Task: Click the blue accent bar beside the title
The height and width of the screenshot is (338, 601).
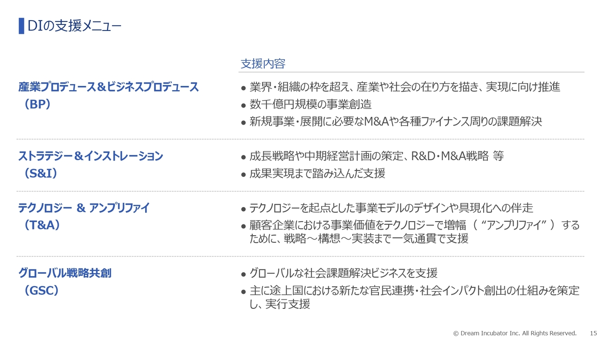Action: point(21,26)
